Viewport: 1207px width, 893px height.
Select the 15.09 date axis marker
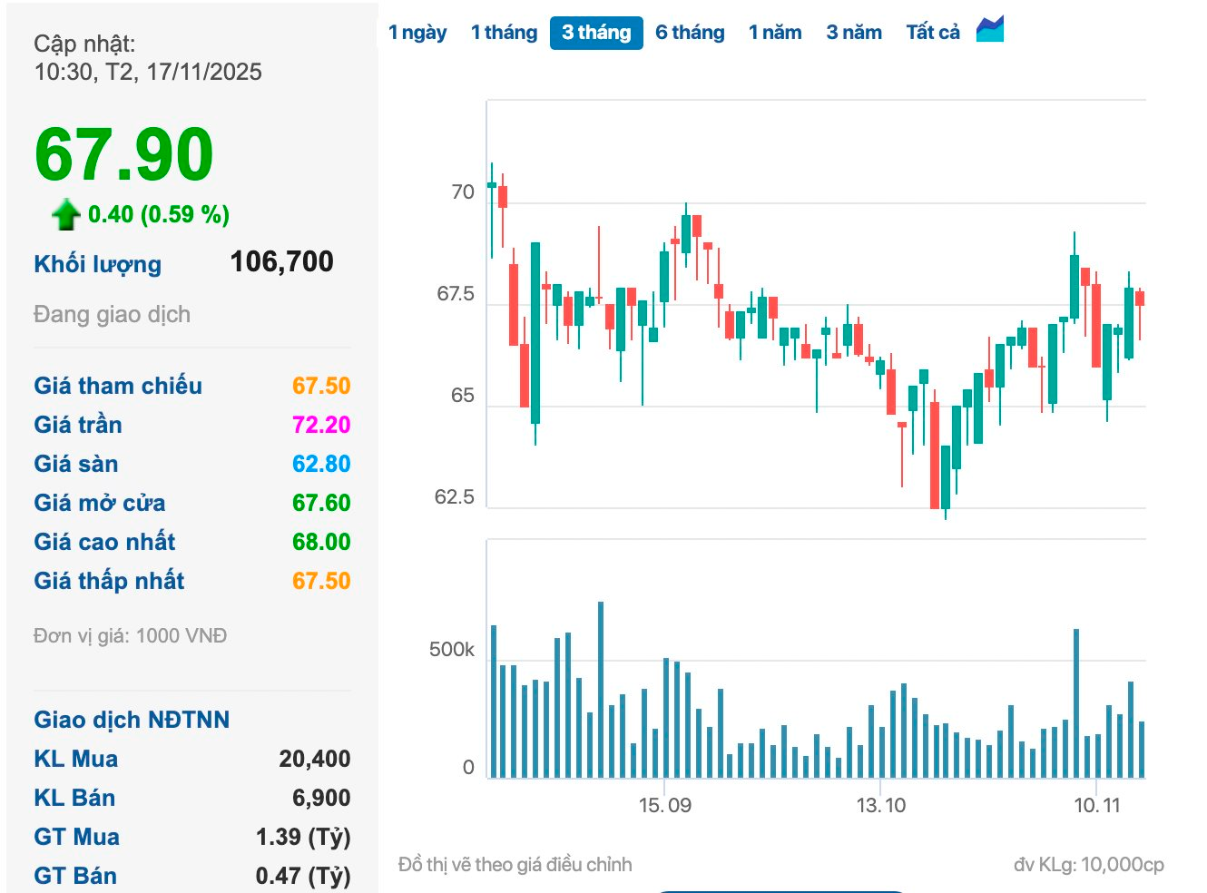pyautogui.click(x=664, y=805)
